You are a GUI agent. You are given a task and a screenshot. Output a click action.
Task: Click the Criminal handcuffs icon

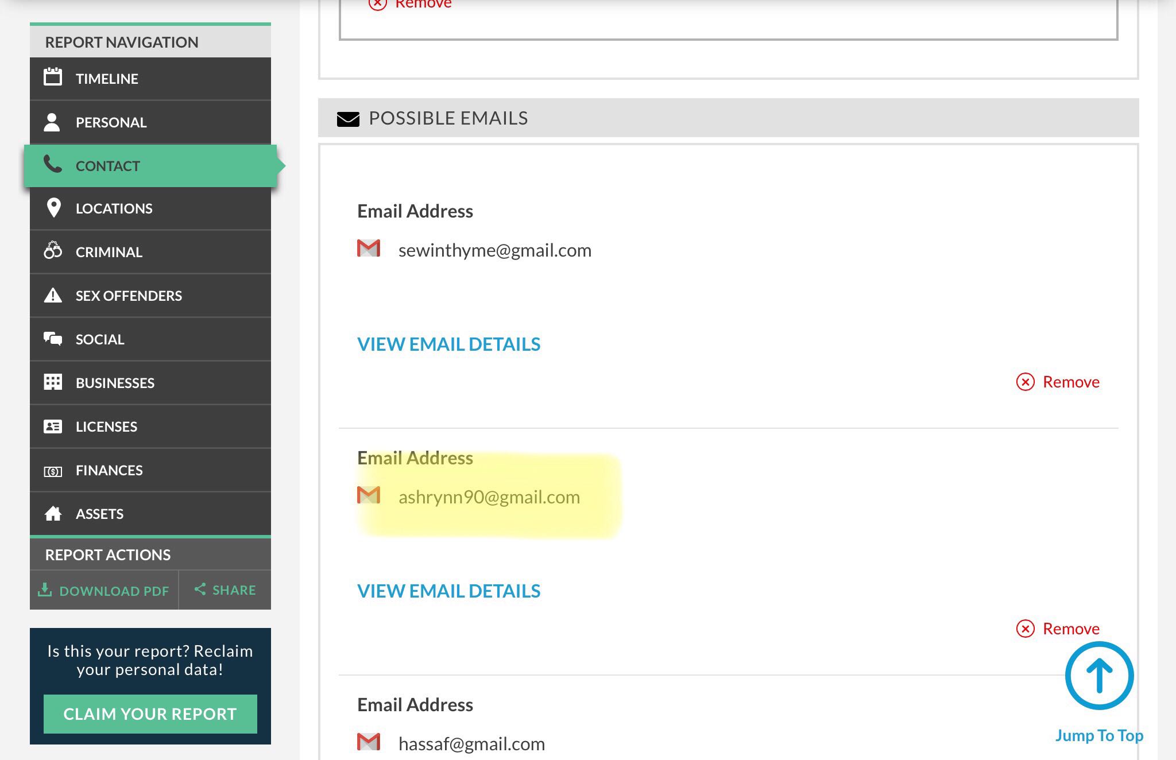53,250
